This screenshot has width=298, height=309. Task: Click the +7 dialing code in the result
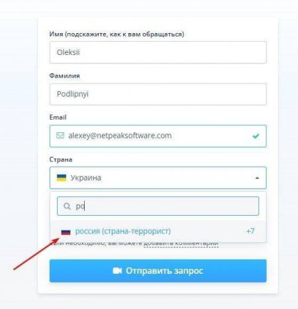click(x=250, y=231)
